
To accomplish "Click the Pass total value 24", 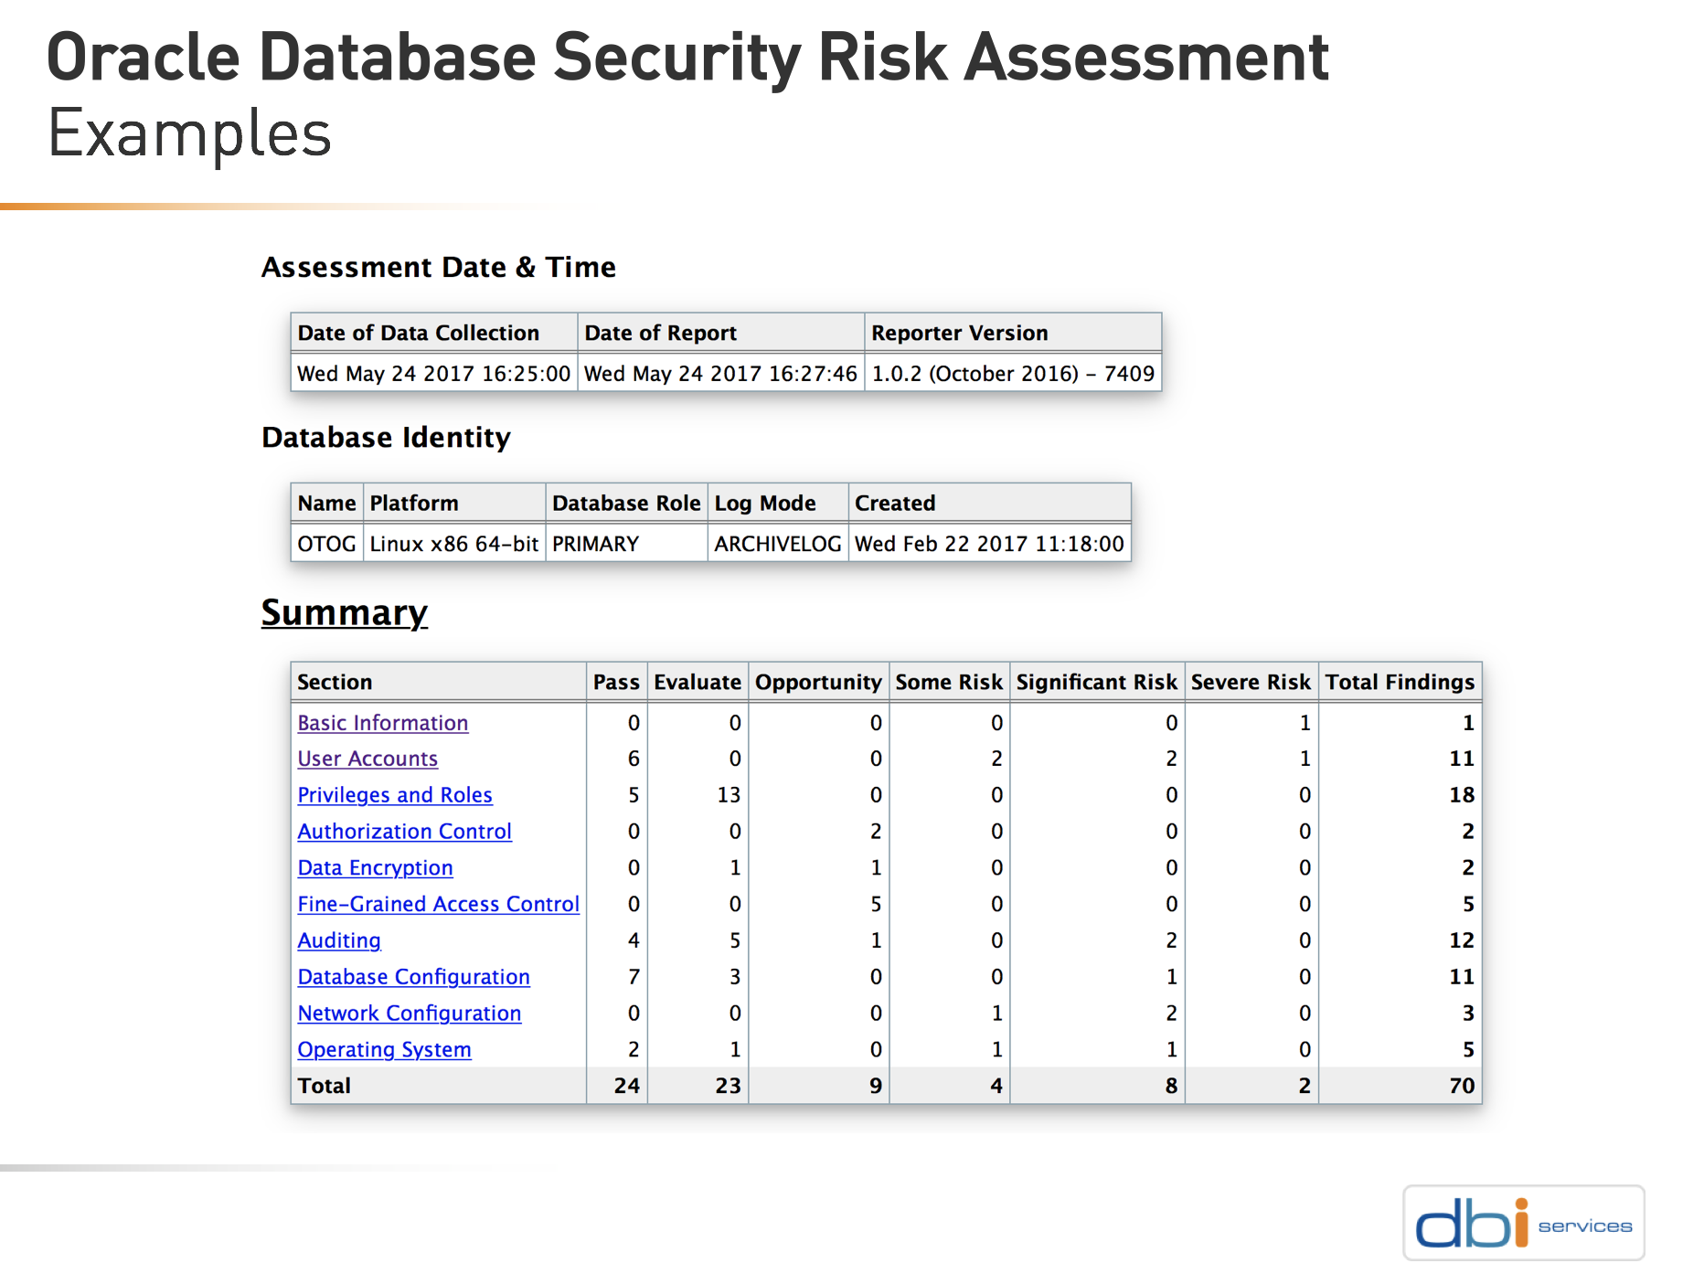I will click(x=626, y=1086).
